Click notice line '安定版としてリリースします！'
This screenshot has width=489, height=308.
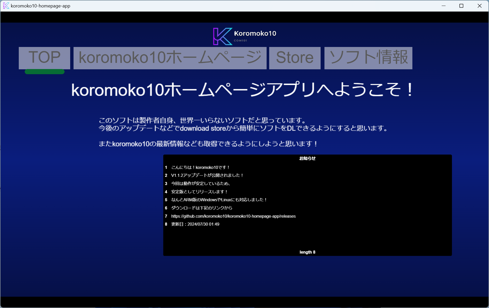coord(200,192)
